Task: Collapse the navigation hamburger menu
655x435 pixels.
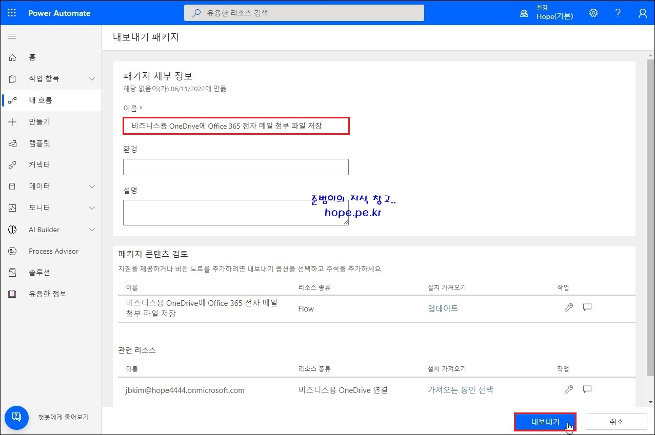Action: tap(12, 36)
